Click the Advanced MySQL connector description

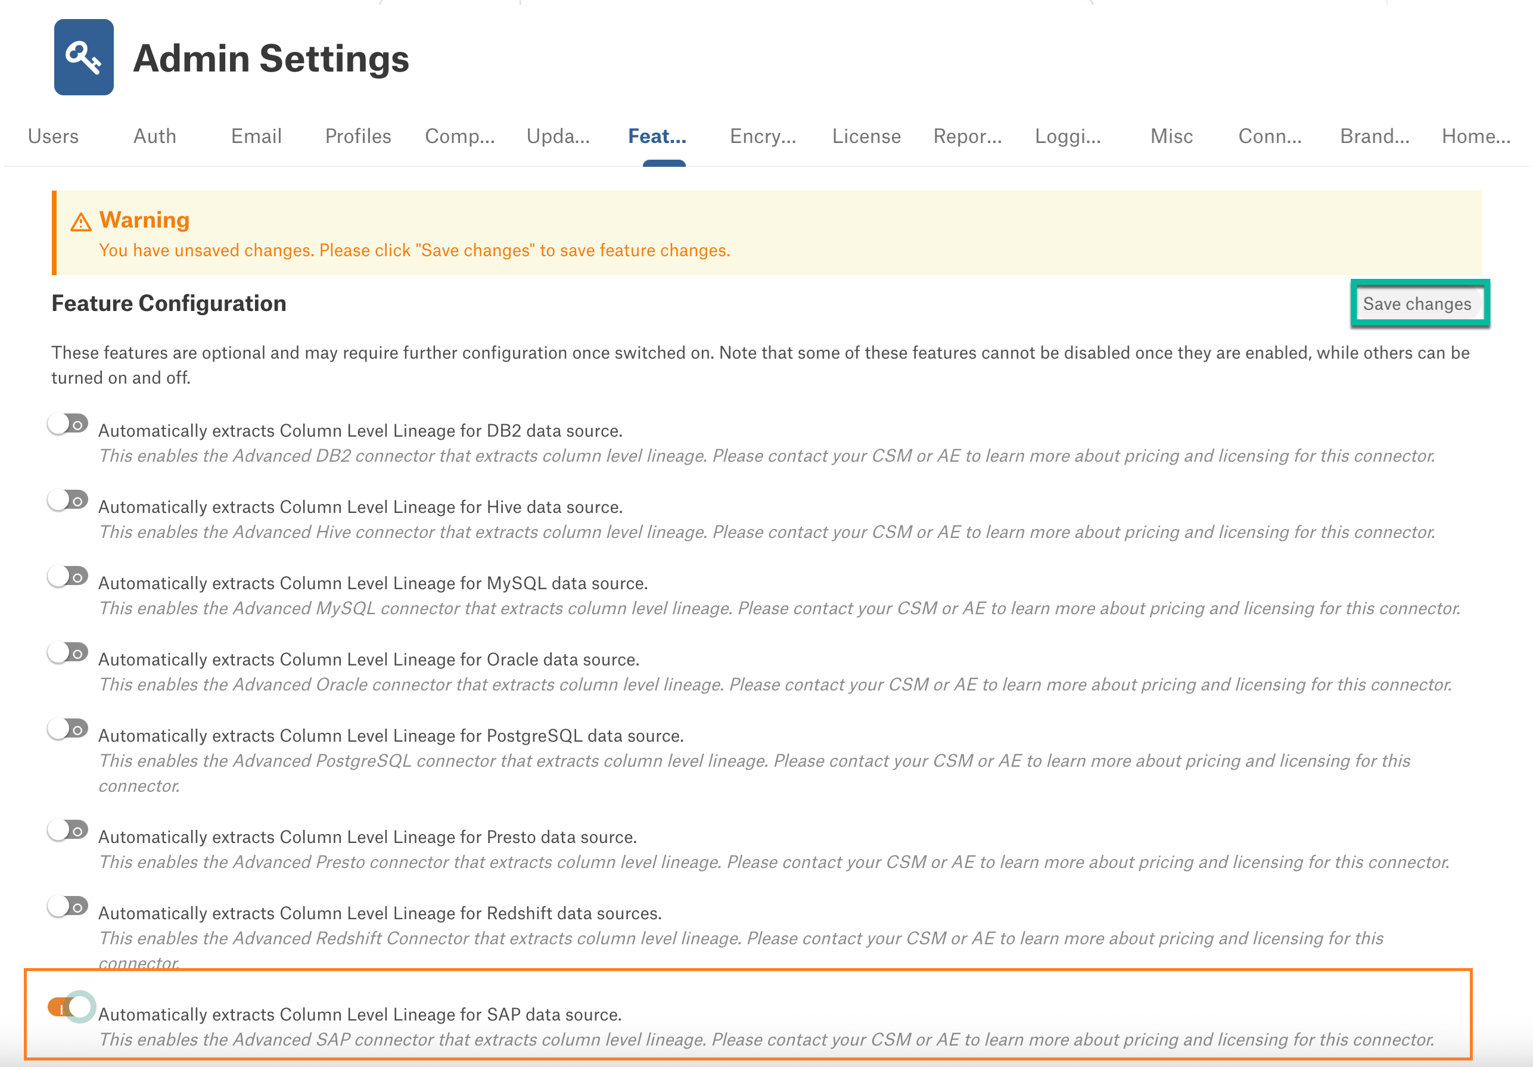779,608
